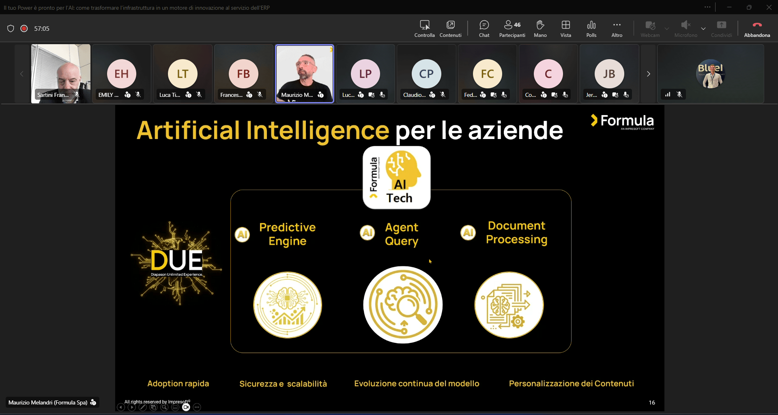Open the meeting Chat panel

coord(484,29)
